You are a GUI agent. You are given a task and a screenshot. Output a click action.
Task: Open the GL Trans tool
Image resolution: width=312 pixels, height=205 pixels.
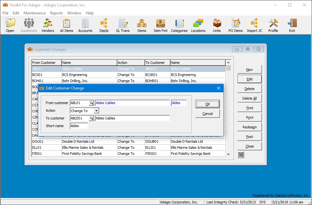pos(123,25)
